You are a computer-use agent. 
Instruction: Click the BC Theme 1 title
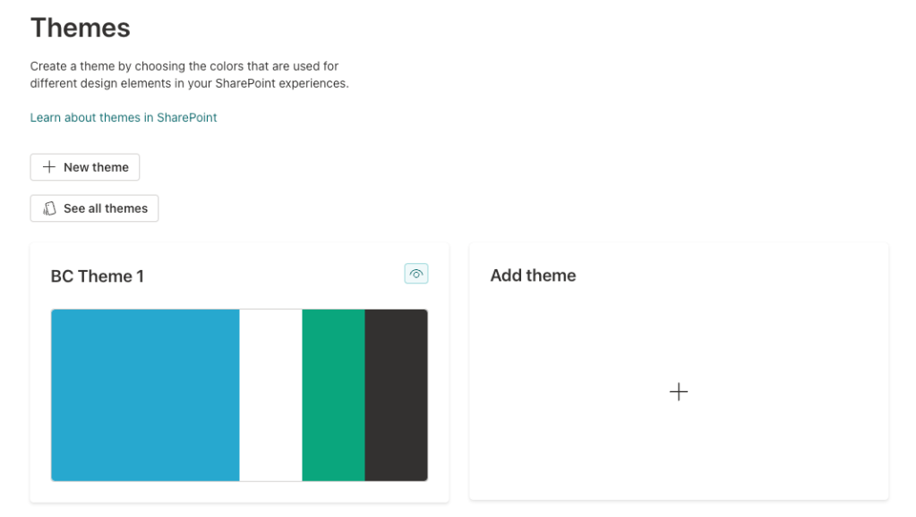[97, 275]
